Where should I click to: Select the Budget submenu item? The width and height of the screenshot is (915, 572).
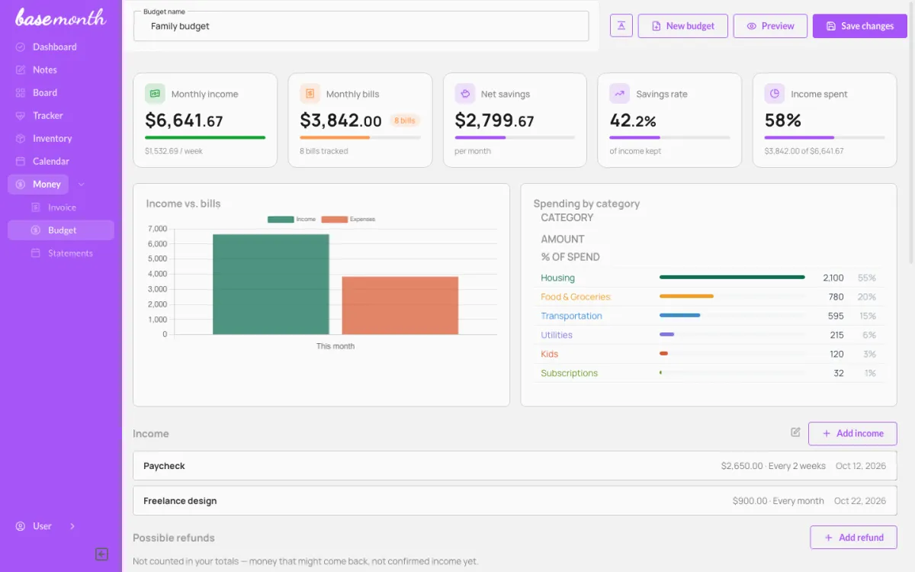pyautogui.click(x=61, y=230)
